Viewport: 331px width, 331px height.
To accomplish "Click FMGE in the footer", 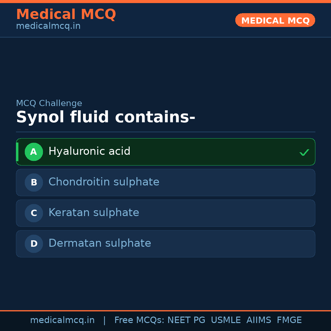I will [x=289, y=320].
